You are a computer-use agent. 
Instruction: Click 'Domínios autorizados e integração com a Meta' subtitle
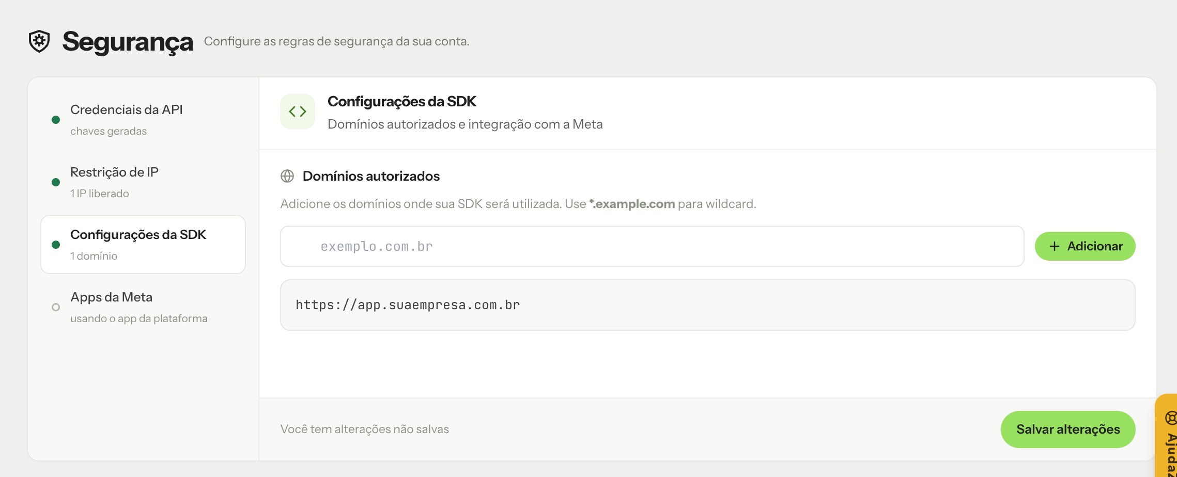pos(465,124)
